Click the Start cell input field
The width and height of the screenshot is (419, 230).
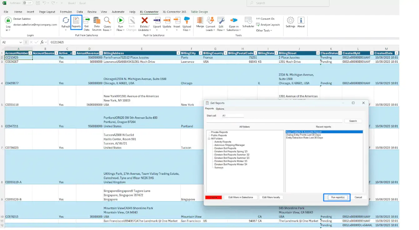click(233, 115)
